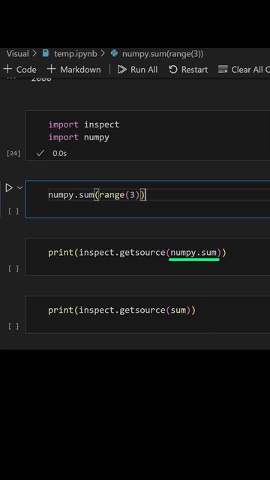The width and height of the screenshot is (270, 480).
Task: Run the numpy.sum(range(3)) cell
Action: [x=9, y=188]
